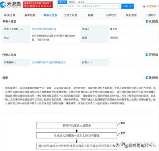Click flowchart step 生成该人脸图像对应的人脸对齐图像

(x=77, y=135)
